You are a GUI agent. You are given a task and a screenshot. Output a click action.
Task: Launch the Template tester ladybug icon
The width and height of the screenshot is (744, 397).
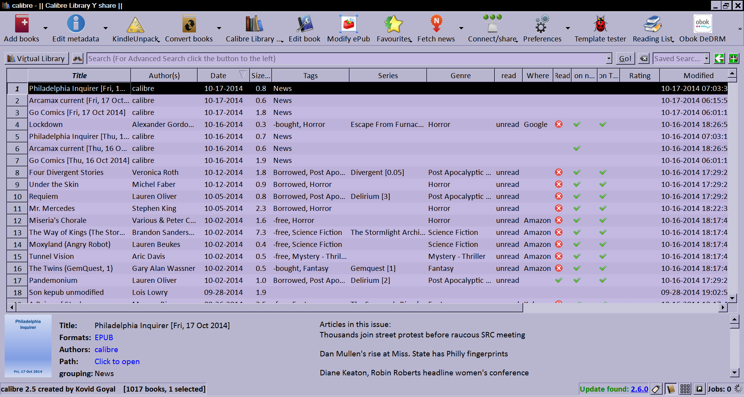pos(600,24)
